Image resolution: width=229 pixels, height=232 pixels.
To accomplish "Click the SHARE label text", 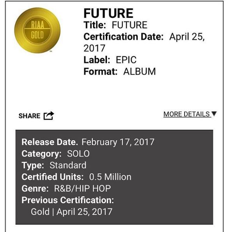I will coord(29,116).
